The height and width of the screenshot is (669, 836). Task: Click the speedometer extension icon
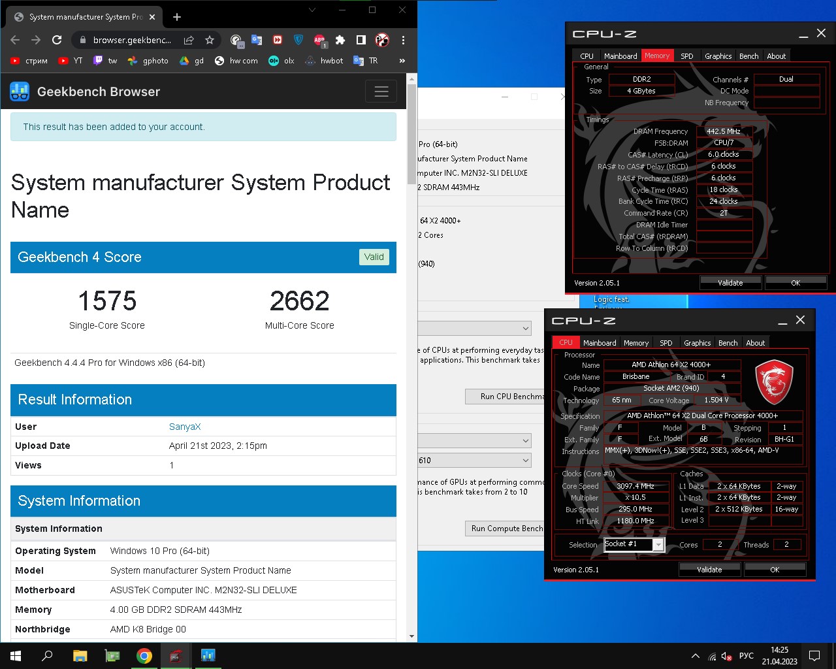237,41
